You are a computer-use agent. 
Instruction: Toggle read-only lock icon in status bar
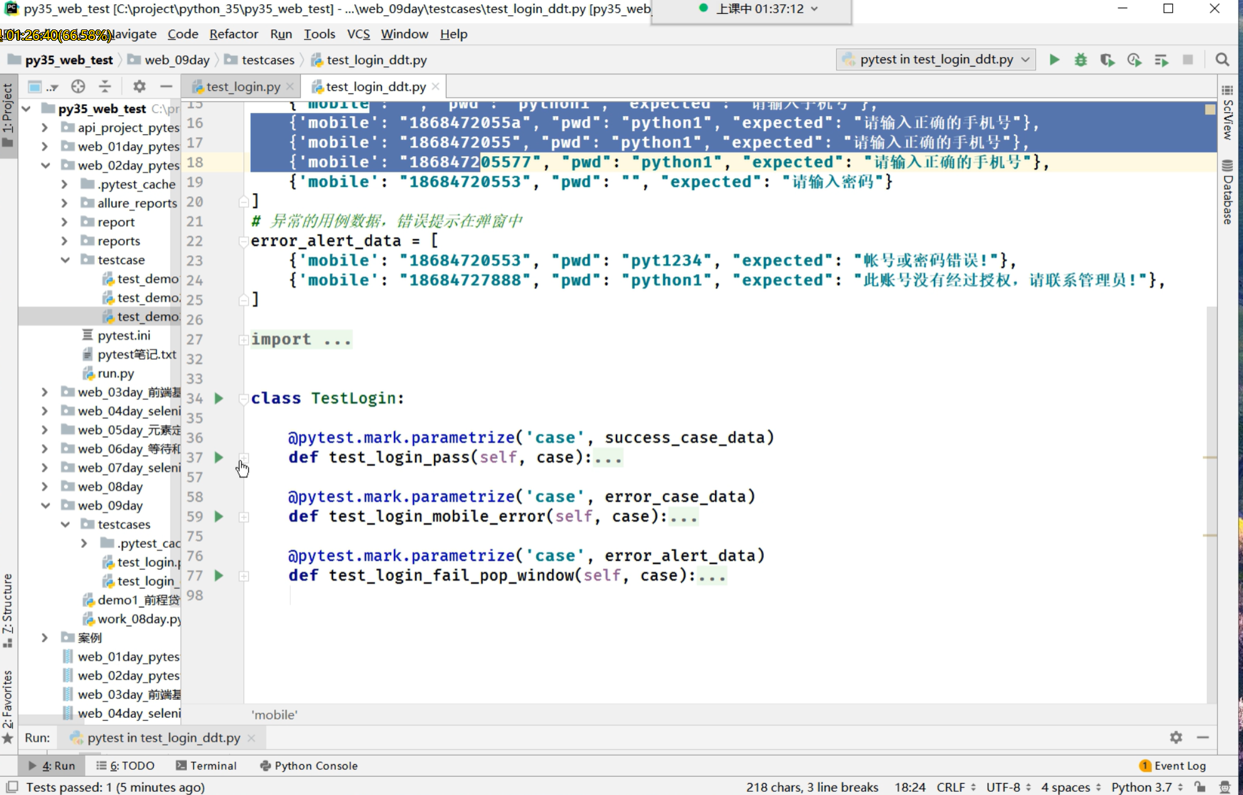pyautogui.click(x=1200, y=787)
